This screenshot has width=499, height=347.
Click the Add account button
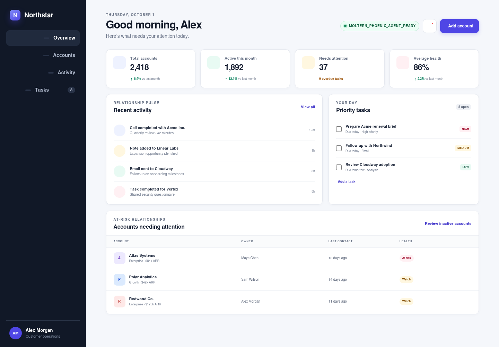[x=459, y=26]
